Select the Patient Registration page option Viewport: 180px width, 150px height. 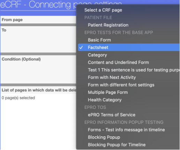[x=129, y=25]
